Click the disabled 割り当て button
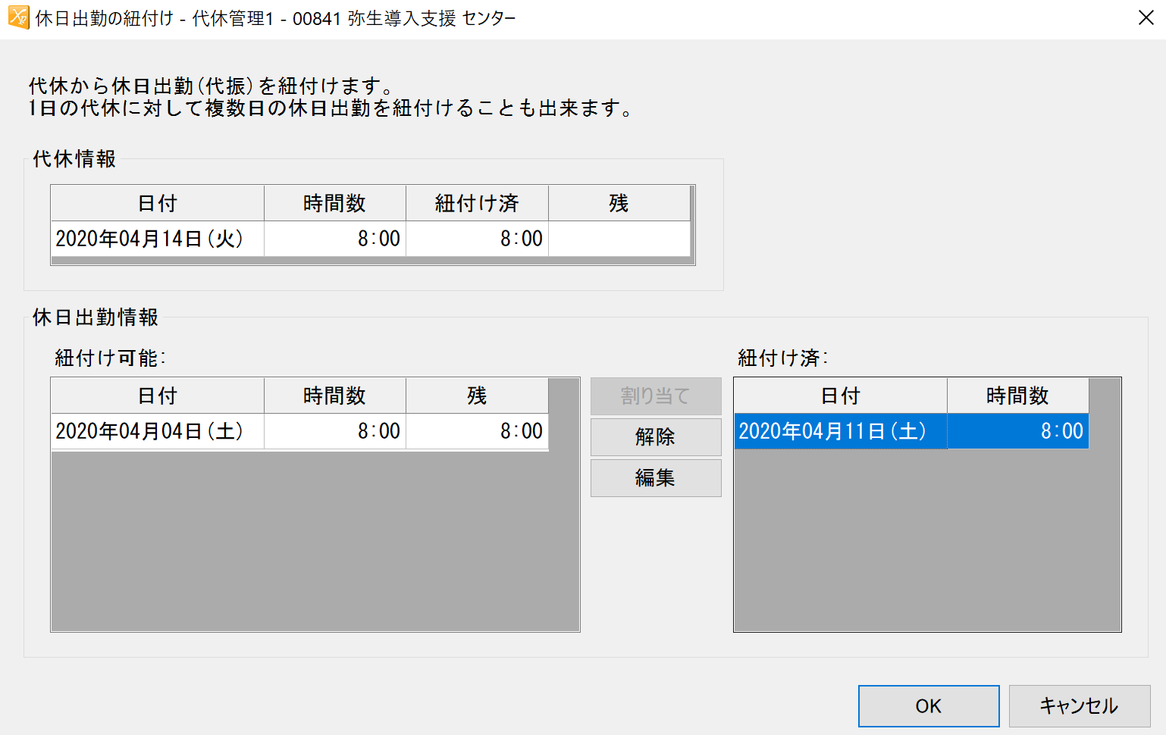This screenshot has height=735, width=1166. tap(656, 396)
